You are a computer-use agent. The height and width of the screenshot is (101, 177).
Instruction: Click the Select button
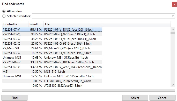[135, 98]
